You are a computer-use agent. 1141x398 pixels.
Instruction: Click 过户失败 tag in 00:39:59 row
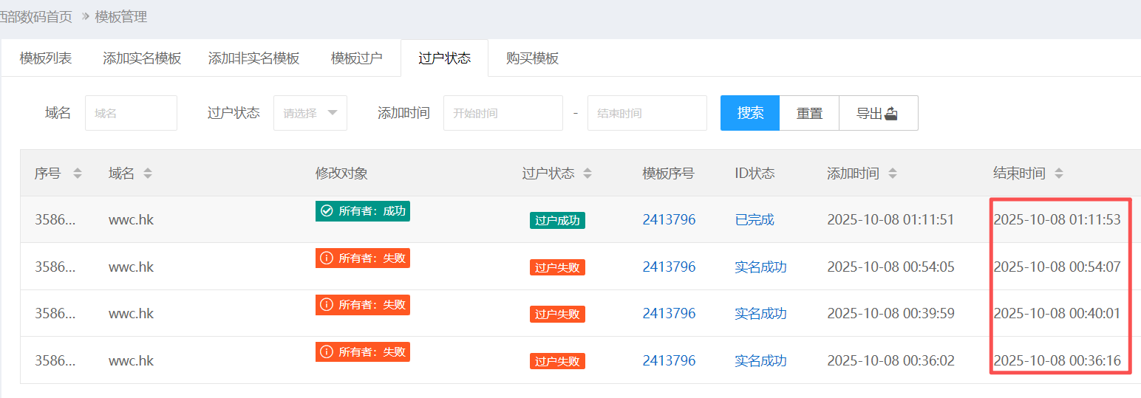coord(557,314)
